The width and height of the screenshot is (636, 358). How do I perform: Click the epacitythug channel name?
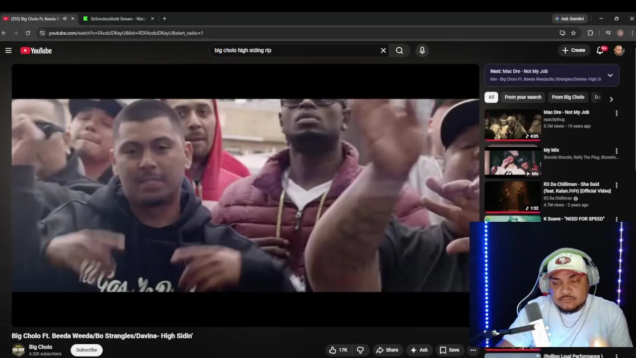(554, 119)
